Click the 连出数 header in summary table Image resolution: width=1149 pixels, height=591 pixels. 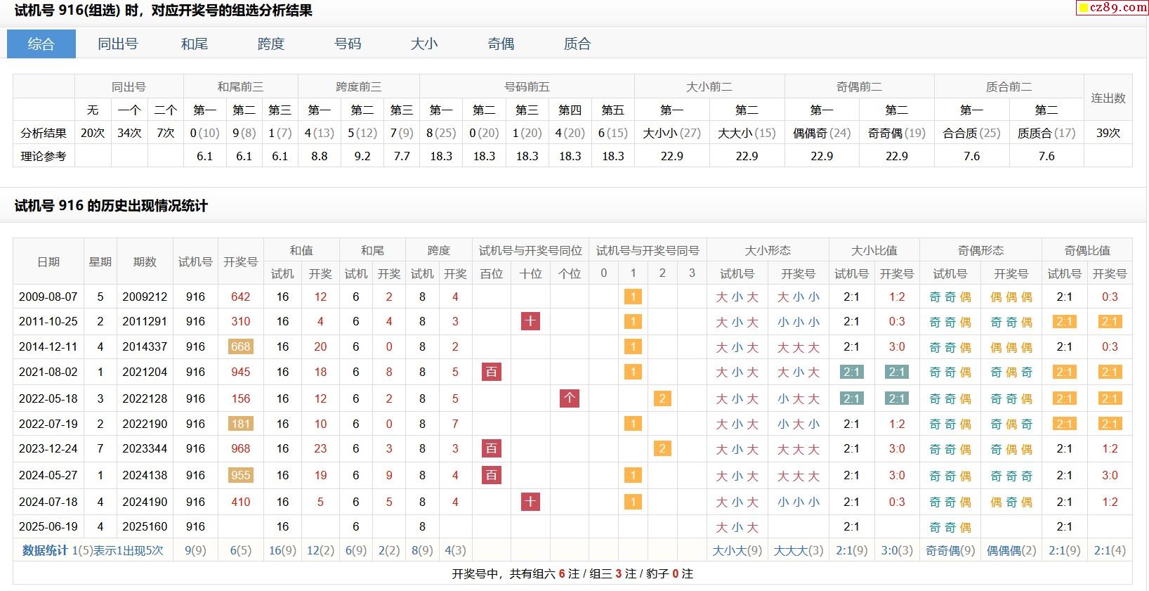[1108, 98]
